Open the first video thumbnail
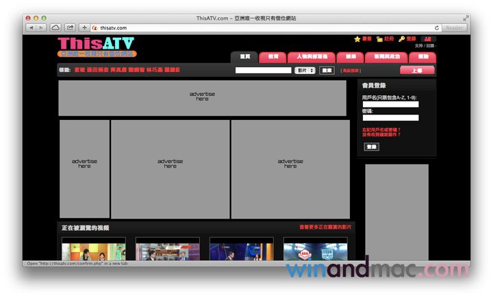Image resolution: width=493 pixels, height=298 pixels. (94, 249)
